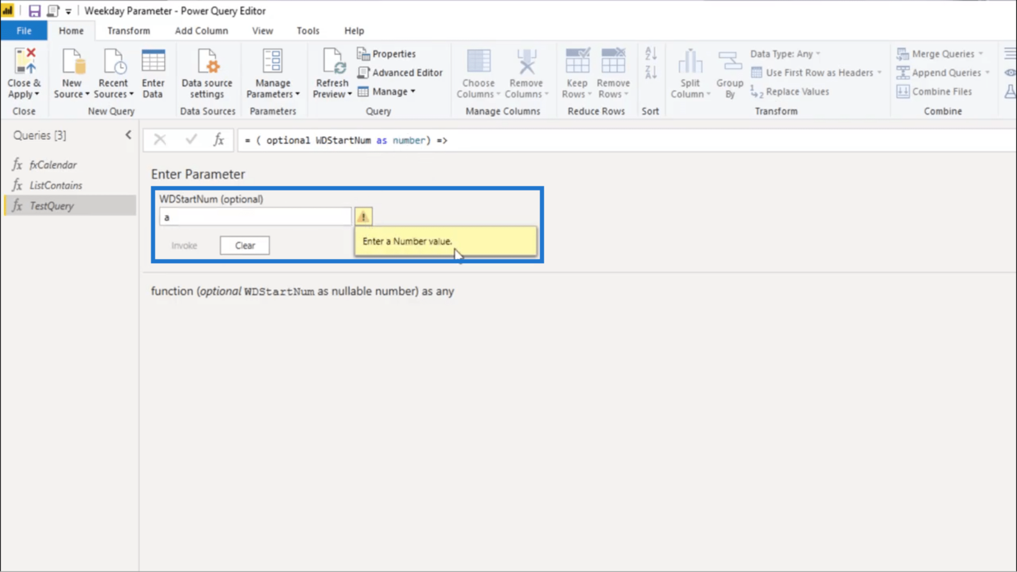The image size is (1017, 572).
Task: Expand the New Source dropdown arrow
Action: coord(87,94)
